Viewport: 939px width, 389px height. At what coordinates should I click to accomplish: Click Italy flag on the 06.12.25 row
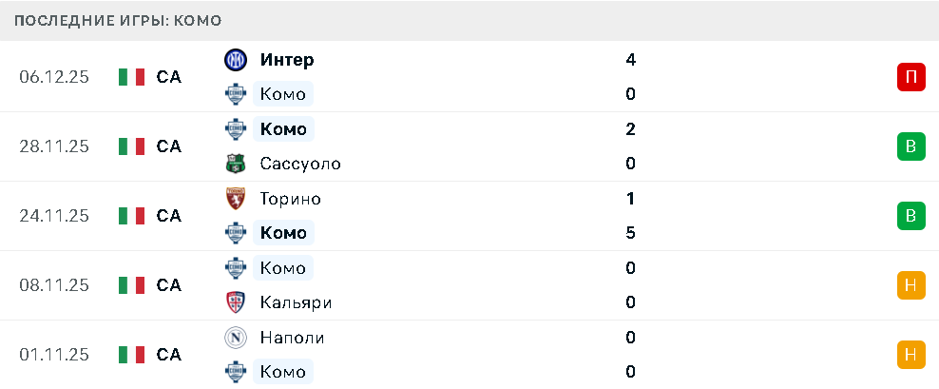pos(131,77)
